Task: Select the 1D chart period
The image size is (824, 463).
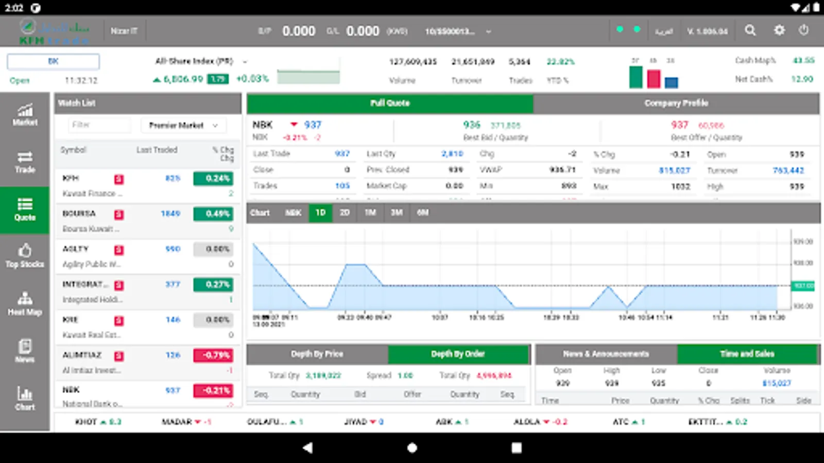Action: pos(320,212)
